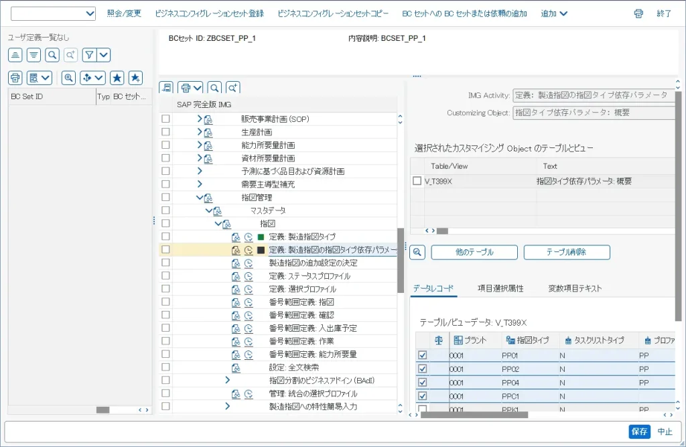Expand 指図分割のビジネスアドイン (BAdI) node
The height and width of the screenshot is (447, 686).
[x=227, y=381]
